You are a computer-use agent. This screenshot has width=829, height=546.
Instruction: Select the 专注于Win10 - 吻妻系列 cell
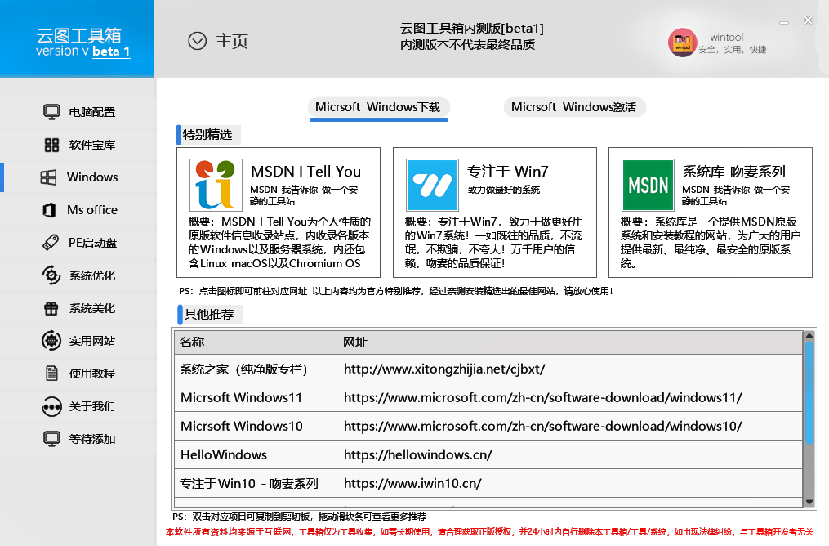point(256,483)
